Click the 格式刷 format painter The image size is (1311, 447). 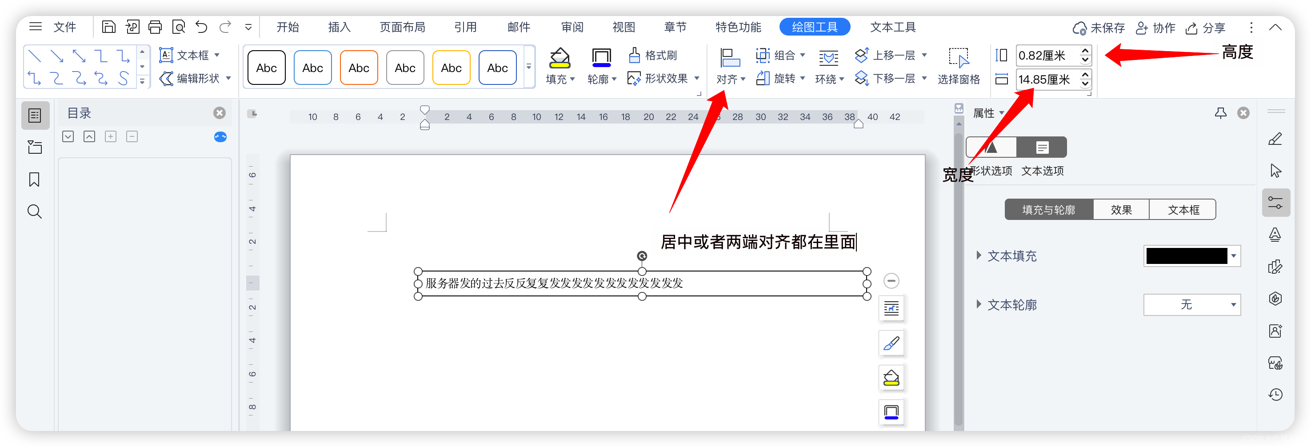[x=653, y=55]
